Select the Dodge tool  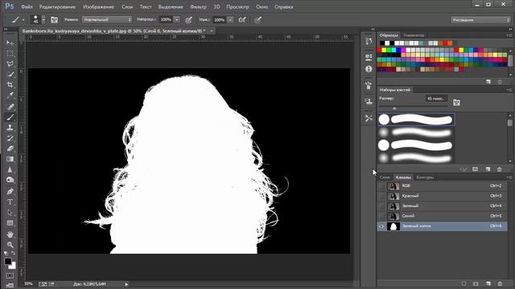(x=10, y=180)
